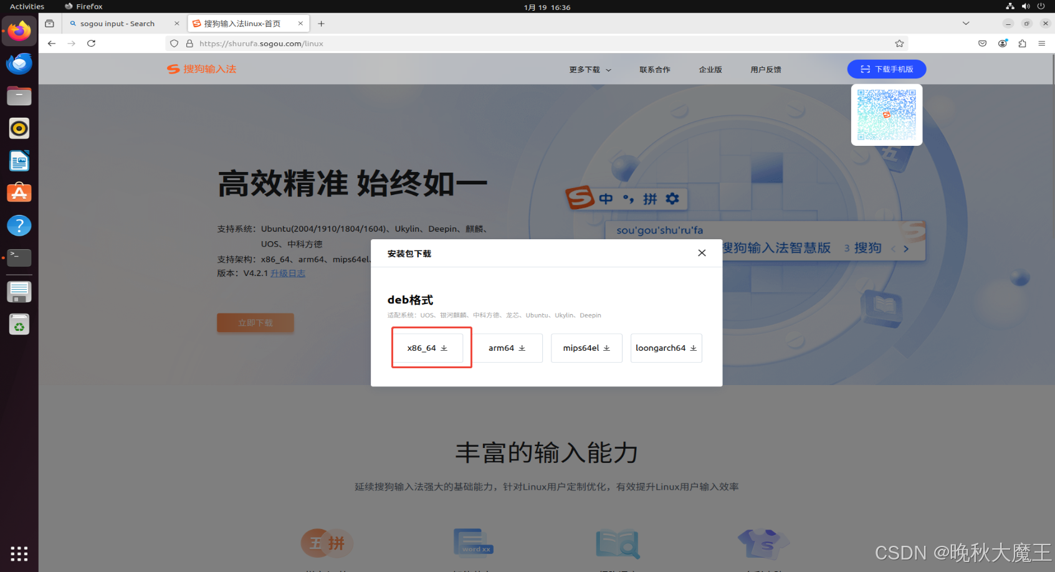Image resolution: width=1055 pixels, height=572 pixels.
Task: Open the Terminal from the dock
Action: tap(19, 257)
